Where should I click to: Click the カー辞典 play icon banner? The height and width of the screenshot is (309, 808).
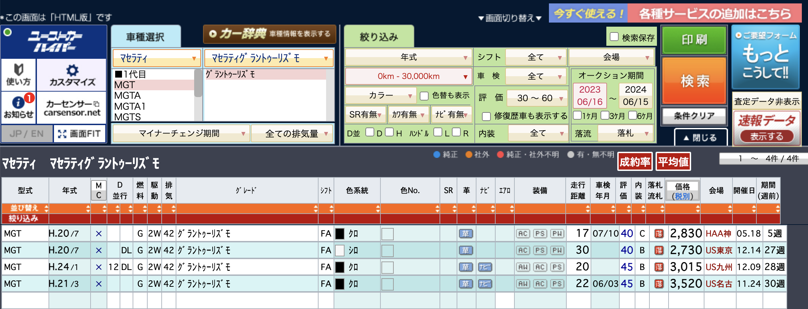click(270, 34)
